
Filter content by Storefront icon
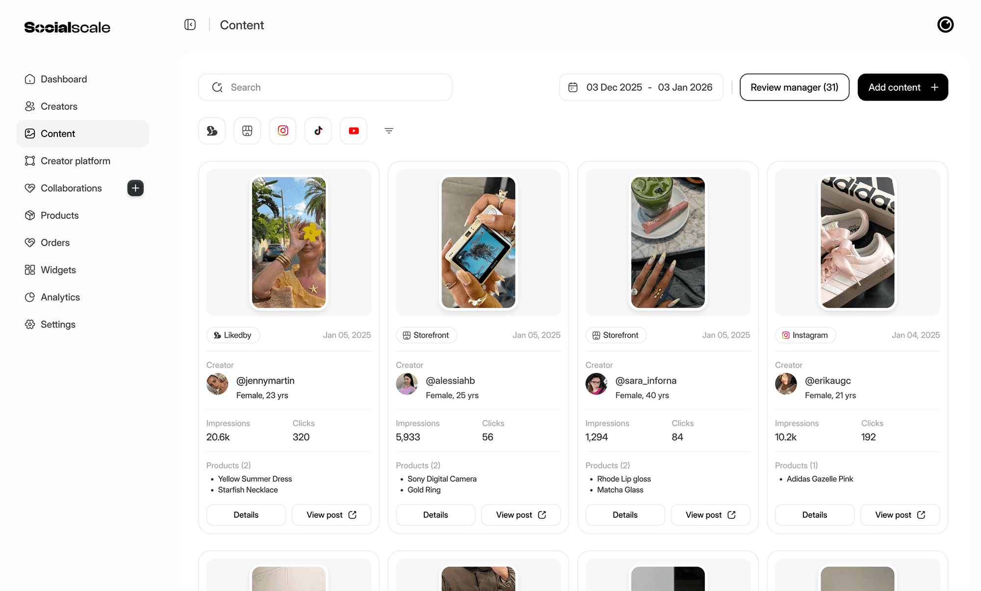pos(247,130)
